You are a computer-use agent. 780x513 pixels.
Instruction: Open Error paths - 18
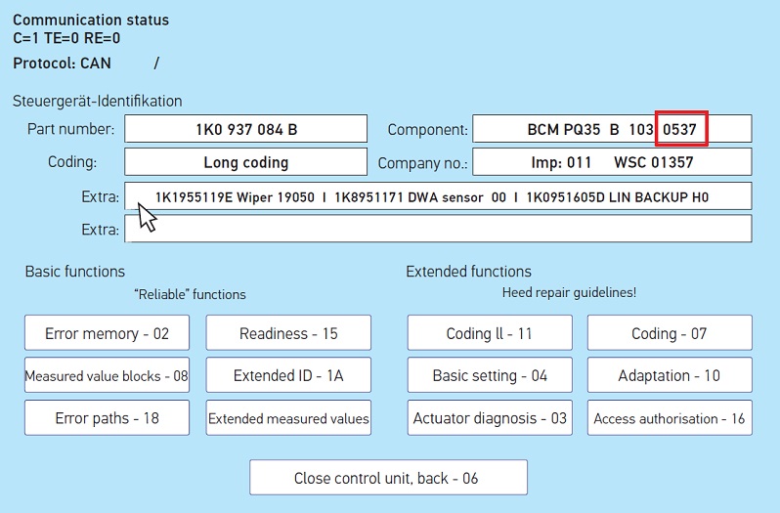(107, 418)
